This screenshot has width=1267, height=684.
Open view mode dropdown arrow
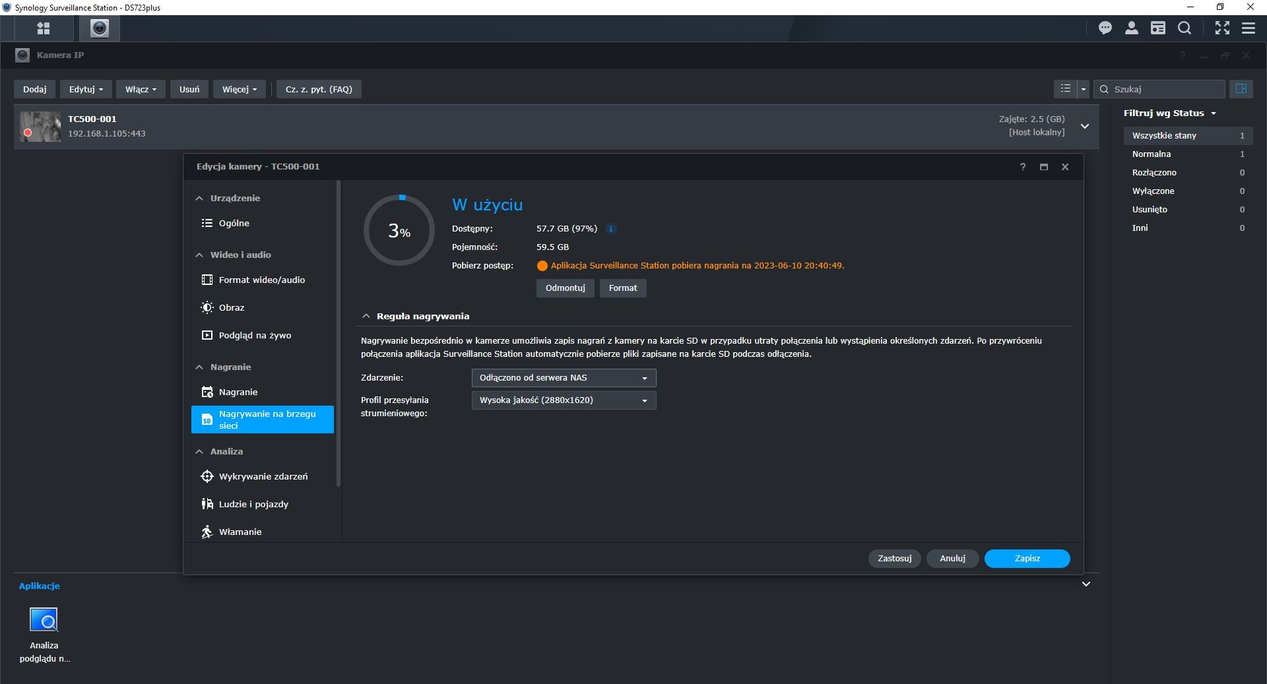(x=1083, y=89)
